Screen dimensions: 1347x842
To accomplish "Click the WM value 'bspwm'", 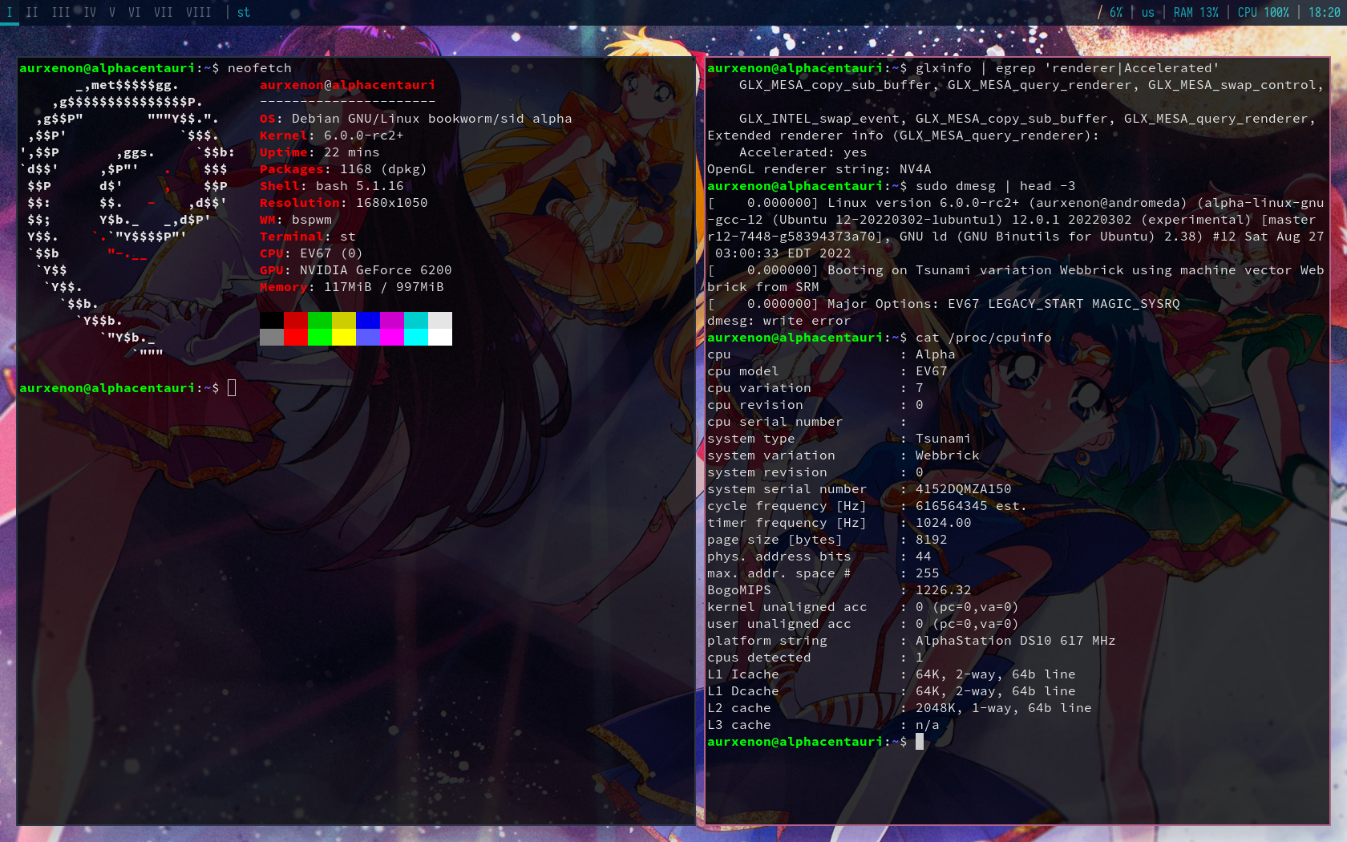I will click(312, 220).
